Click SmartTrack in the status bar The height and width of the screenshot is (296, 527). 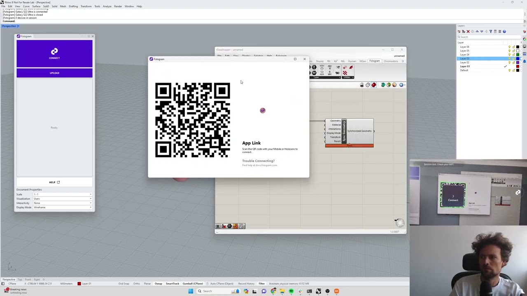coord(173,284)
